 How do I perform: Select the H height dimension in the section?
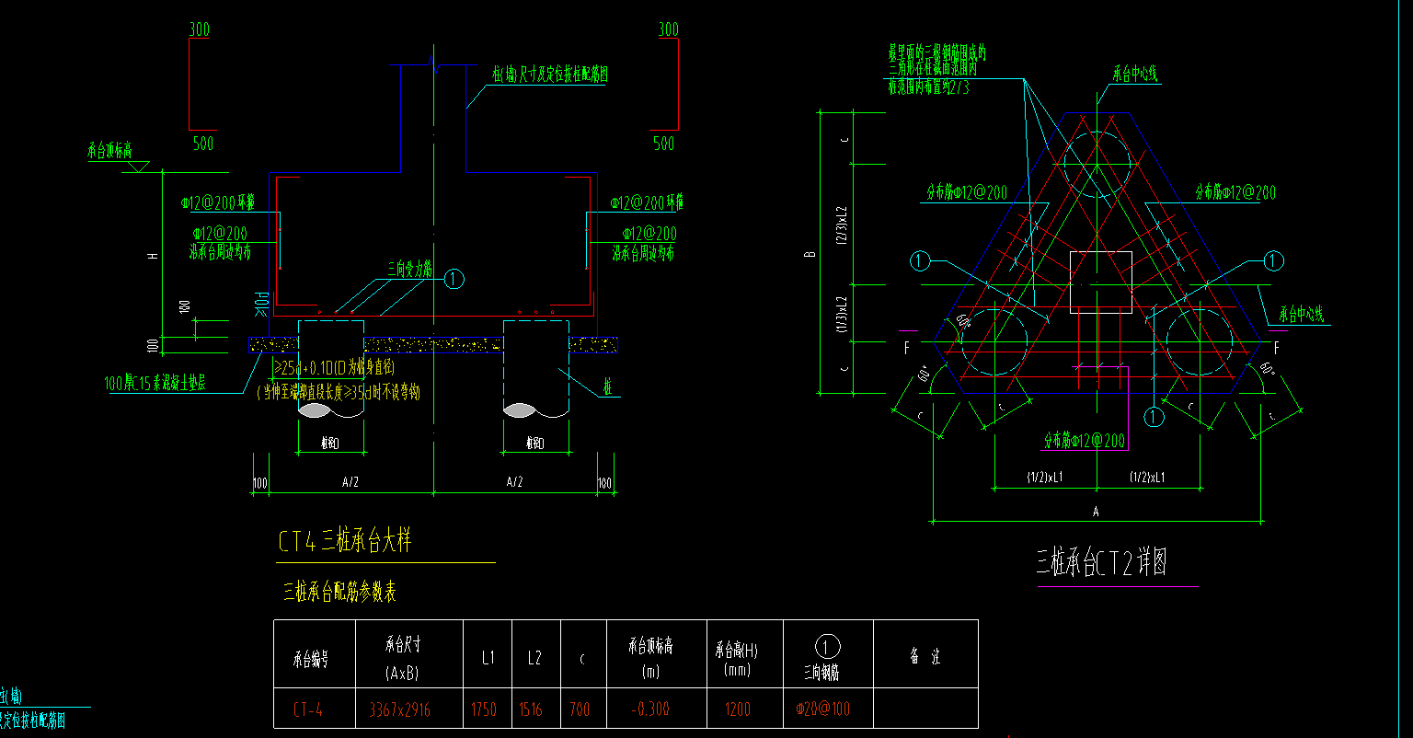click(x=153, y=255)
